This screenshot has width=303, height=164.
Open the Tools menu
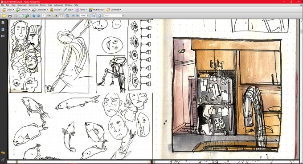tap(50, 5)
